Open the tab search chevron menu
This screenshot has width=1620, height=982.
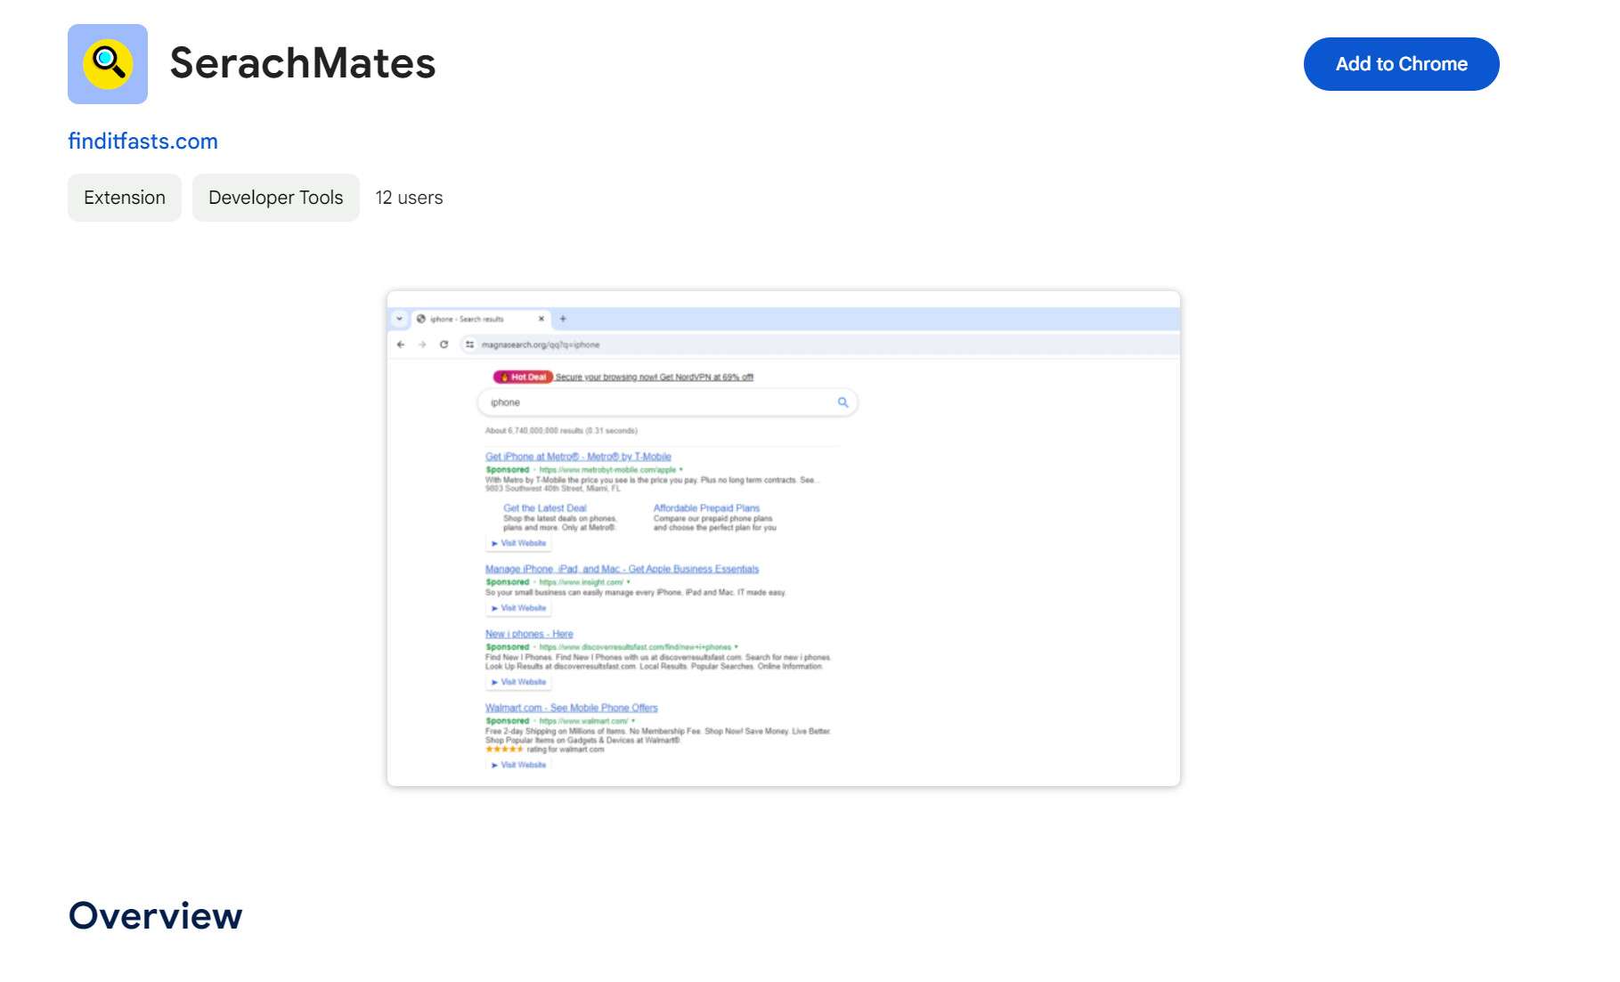click(x=399, y=319)
